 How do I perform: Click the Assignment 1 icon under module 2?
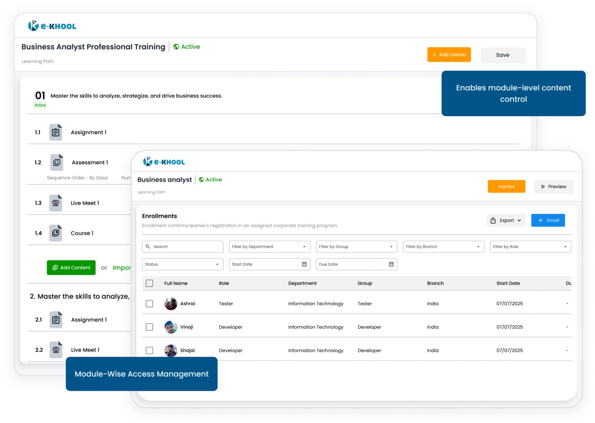point(56,319)
